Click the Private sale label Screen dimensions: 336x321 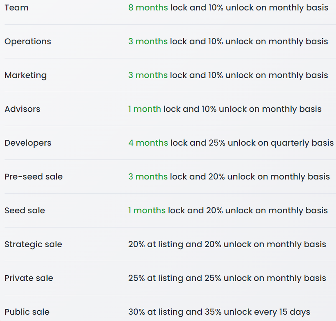pyautogui.click(x=29, y=278)
